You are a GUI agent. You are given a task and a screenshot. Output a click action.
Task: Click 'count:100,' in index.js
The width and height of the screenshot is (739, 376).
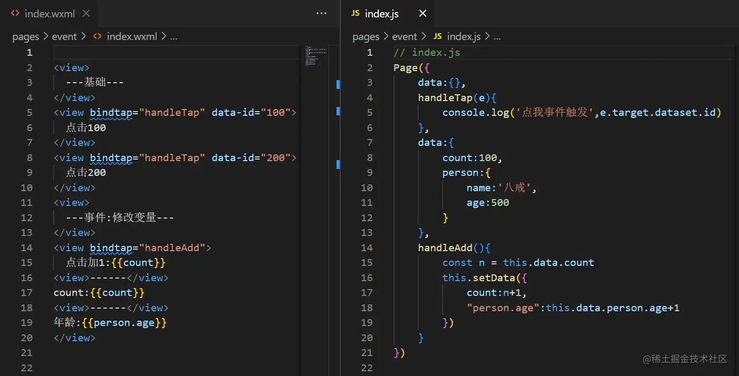473,157
